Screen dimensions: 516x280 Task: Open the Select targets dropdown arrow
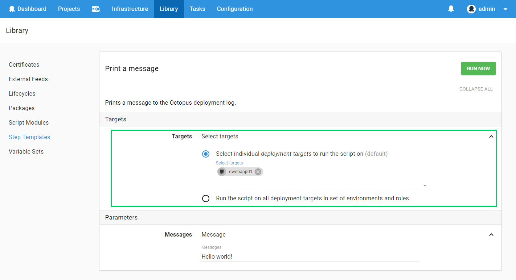pos(425,186)
